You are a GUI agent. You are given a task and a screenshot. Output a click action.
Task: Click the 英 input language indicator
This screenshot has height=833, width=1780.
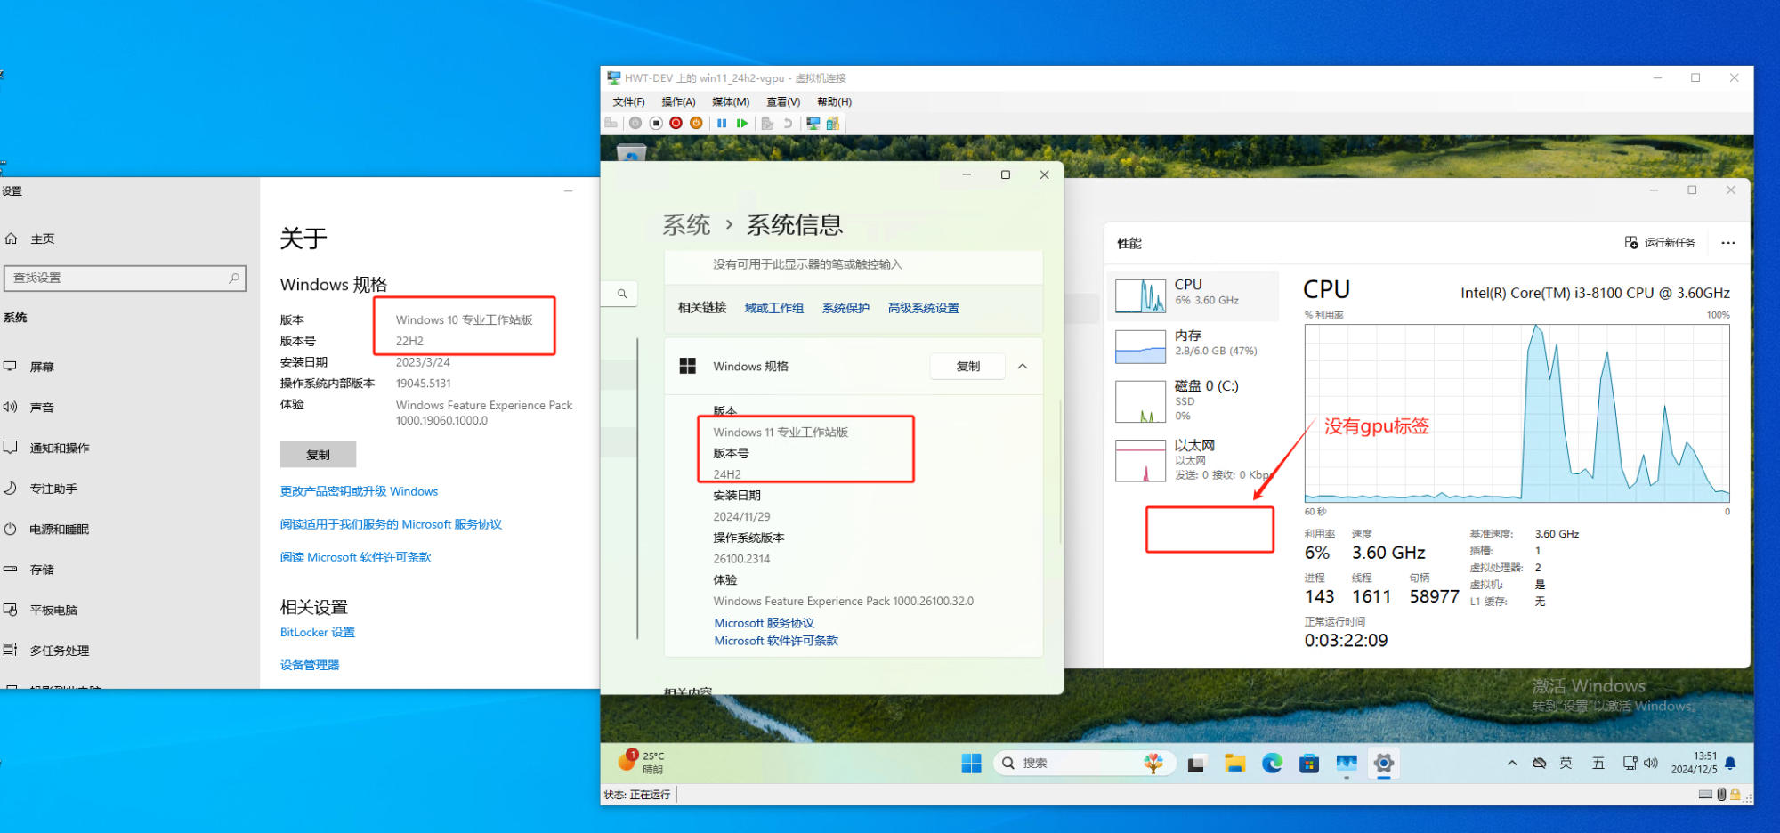click(1566, 763)
